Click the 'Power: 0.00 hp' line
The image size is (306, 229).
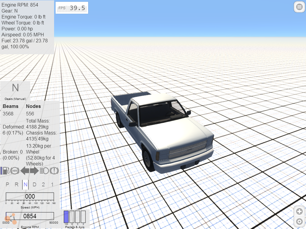pos(17,29)
